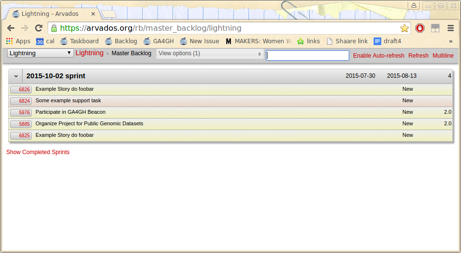The image size is (461, 253).
Task: Open story 6826 ID link
Action: click(21, 90)
